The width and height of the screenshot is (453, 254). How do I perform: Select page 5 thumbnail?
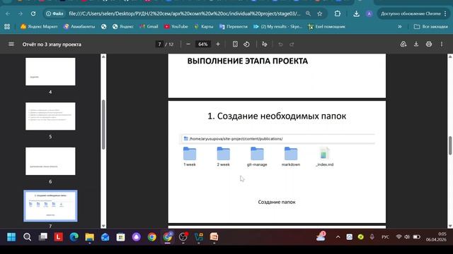[x=50, y=116]
